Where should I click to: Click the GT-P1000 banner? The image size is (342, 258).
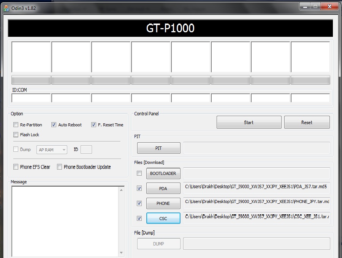(x=170, y=28)
